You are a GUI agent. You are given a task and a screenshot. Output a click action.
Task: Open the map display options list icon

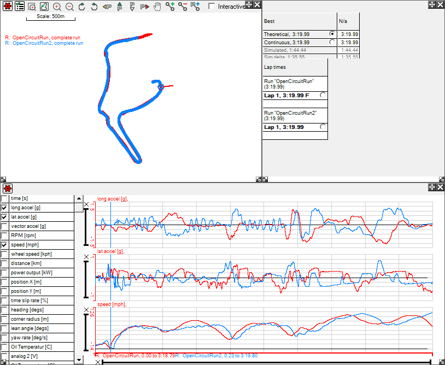click(20, 6)
